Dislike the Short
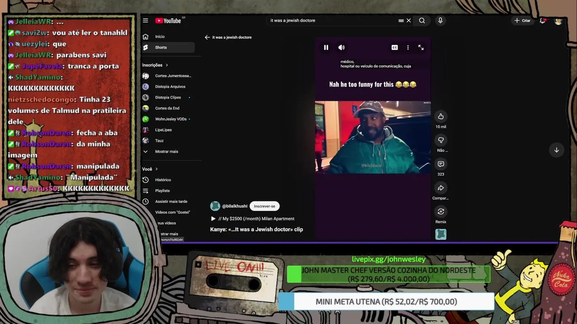 pos(441,140)
